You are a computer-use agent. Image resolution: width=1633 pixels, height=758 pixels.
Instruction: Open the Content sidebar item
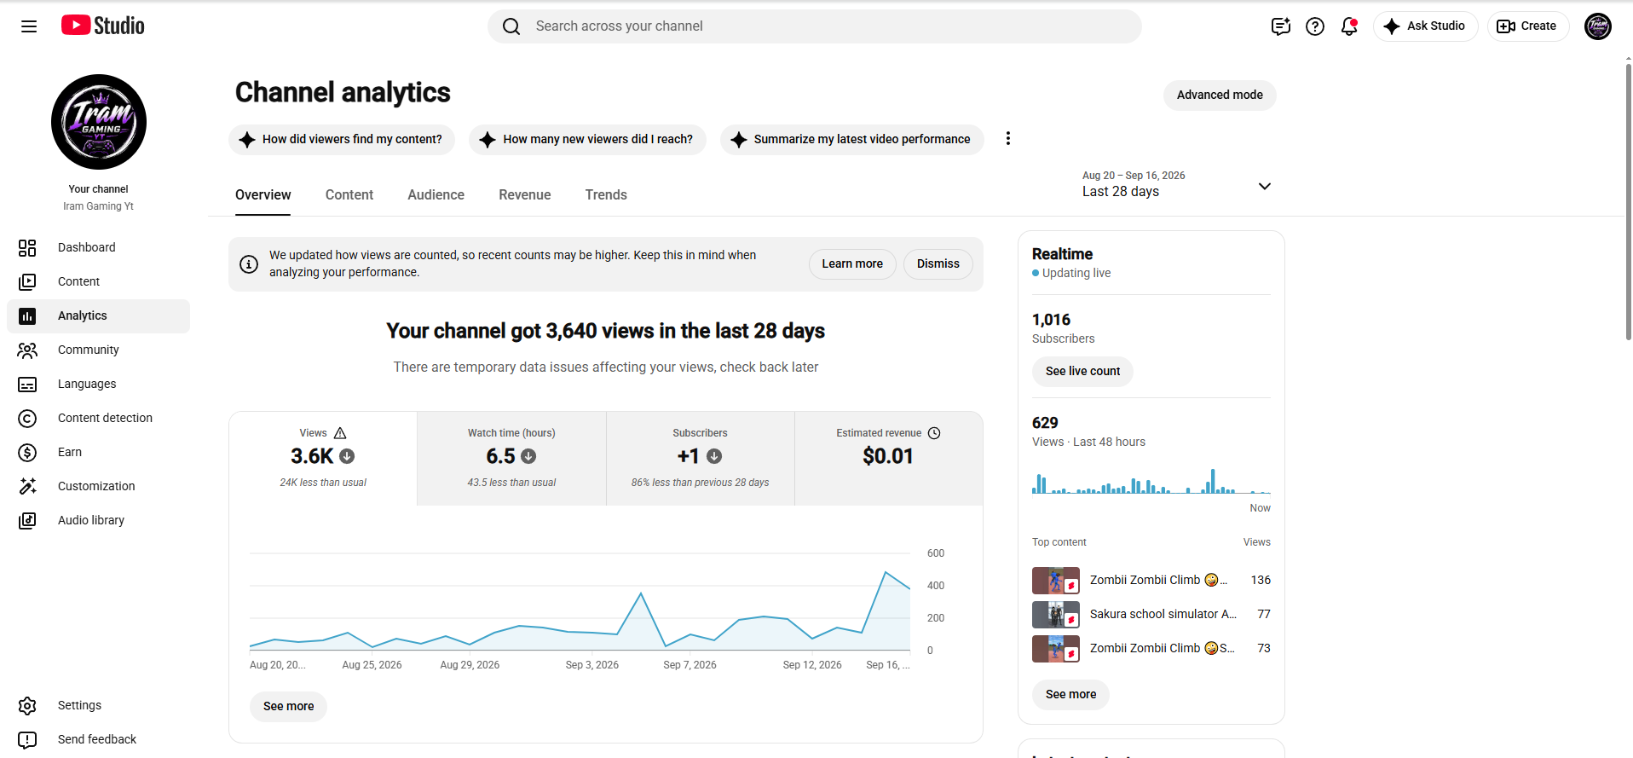[98, 281]
